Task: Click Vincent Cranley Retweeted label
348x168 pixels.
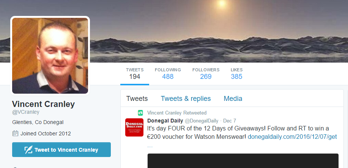Action: pyautogui.click(x=177, y=113)
